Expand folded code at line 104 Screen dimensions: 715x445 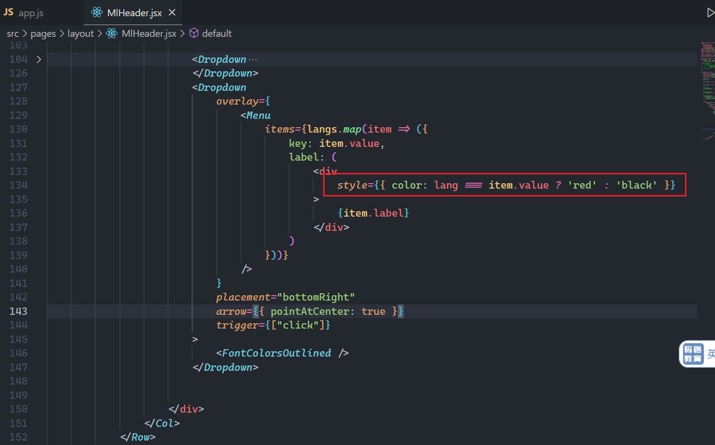(39, 59)
